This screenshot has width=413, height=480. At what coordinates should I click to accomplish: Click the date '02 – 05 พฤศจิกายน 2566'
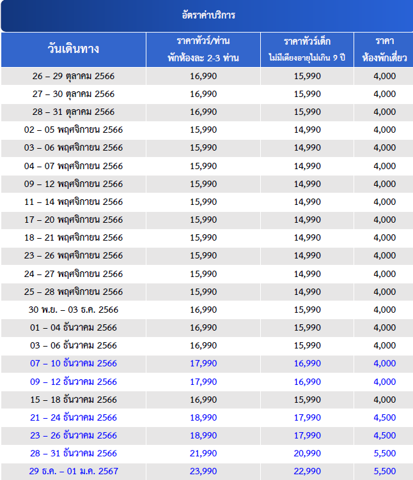click(74, 130)
